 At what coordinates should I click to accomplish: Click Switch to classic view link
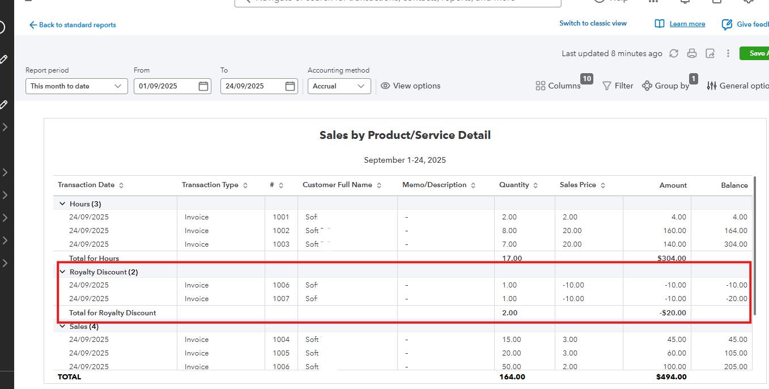(593, 23)
